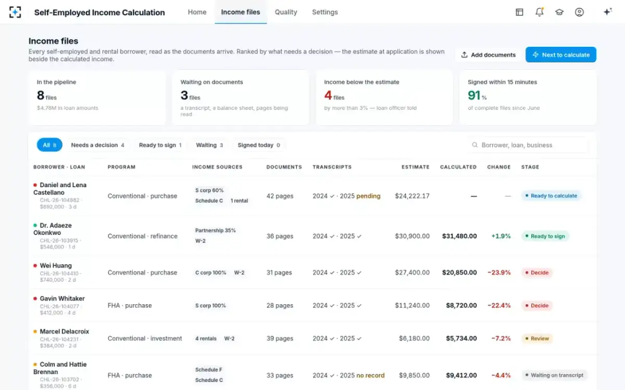Click Decide for Wei Huang
Image resolution: width=625 pixels, height=390 pixels.
click(536, 272)
